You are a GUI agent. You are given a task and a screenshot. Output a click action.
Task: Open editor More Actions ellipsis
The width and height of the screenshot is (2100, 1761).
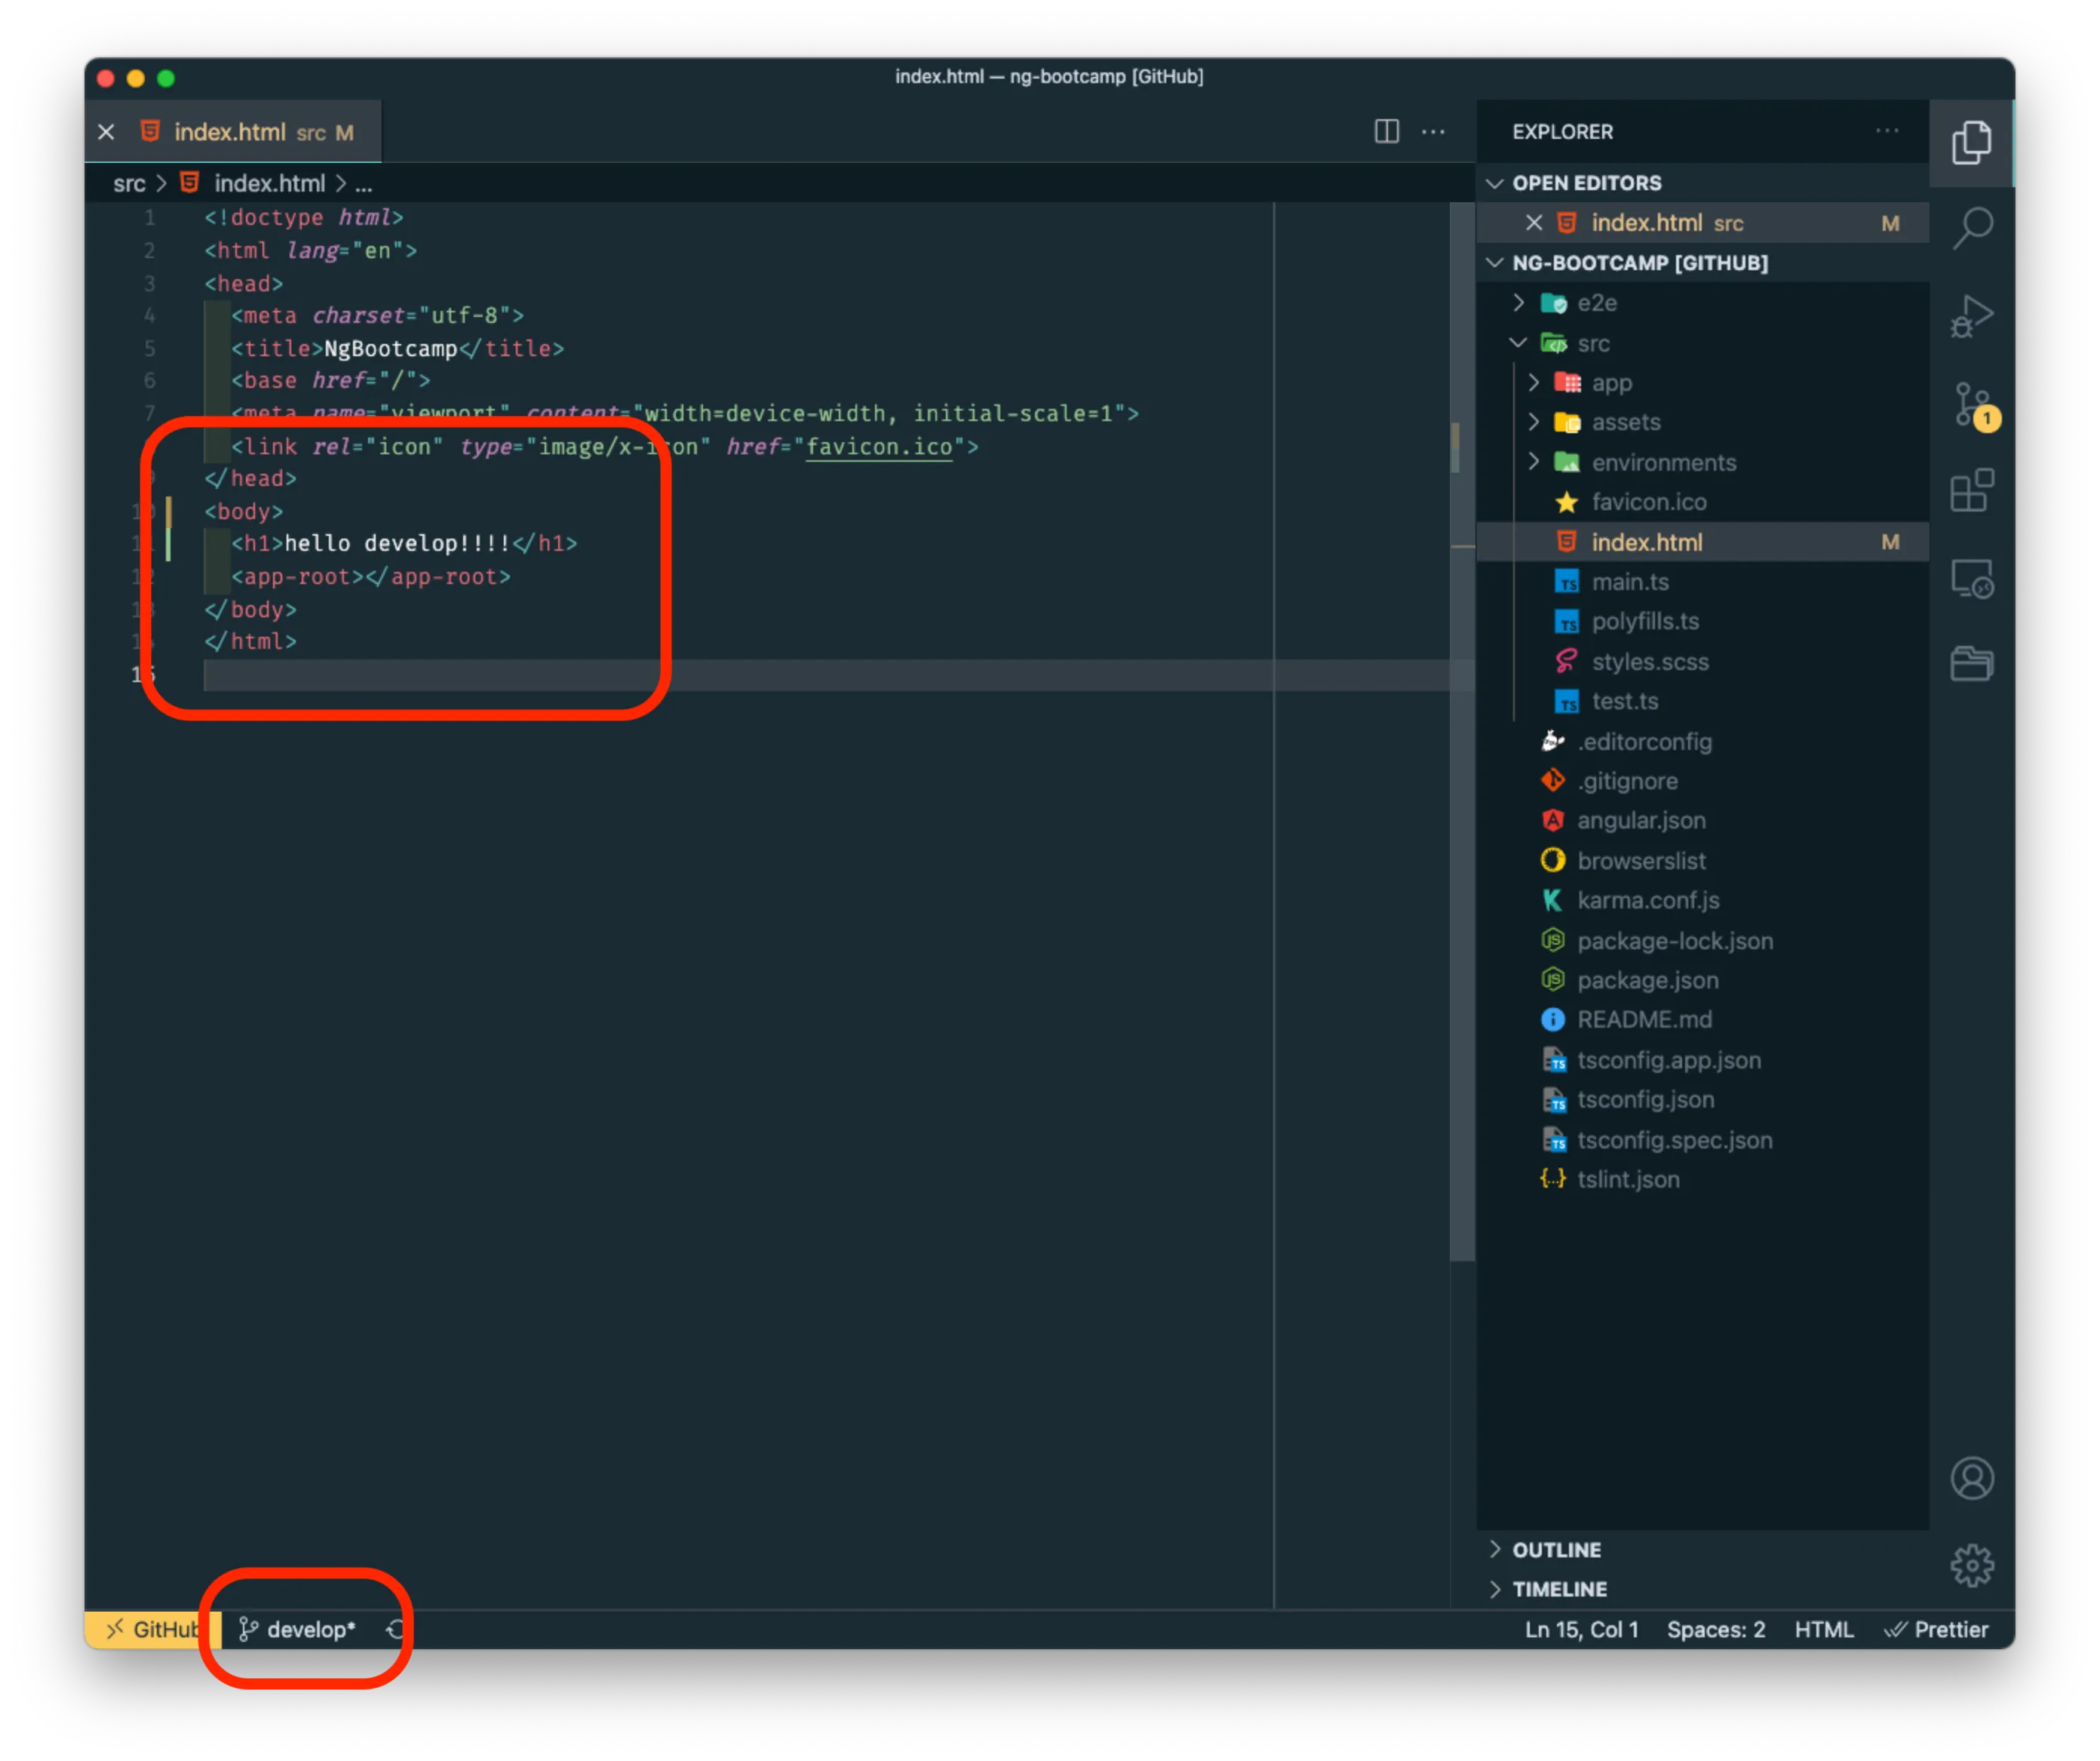click(1433, 131)
